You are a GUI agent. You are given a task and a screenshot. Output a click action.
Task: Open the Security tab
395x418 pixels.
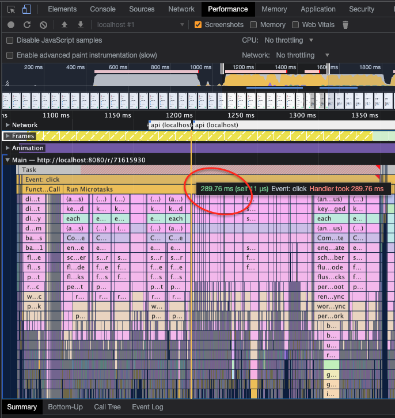[x=362, y=9]
